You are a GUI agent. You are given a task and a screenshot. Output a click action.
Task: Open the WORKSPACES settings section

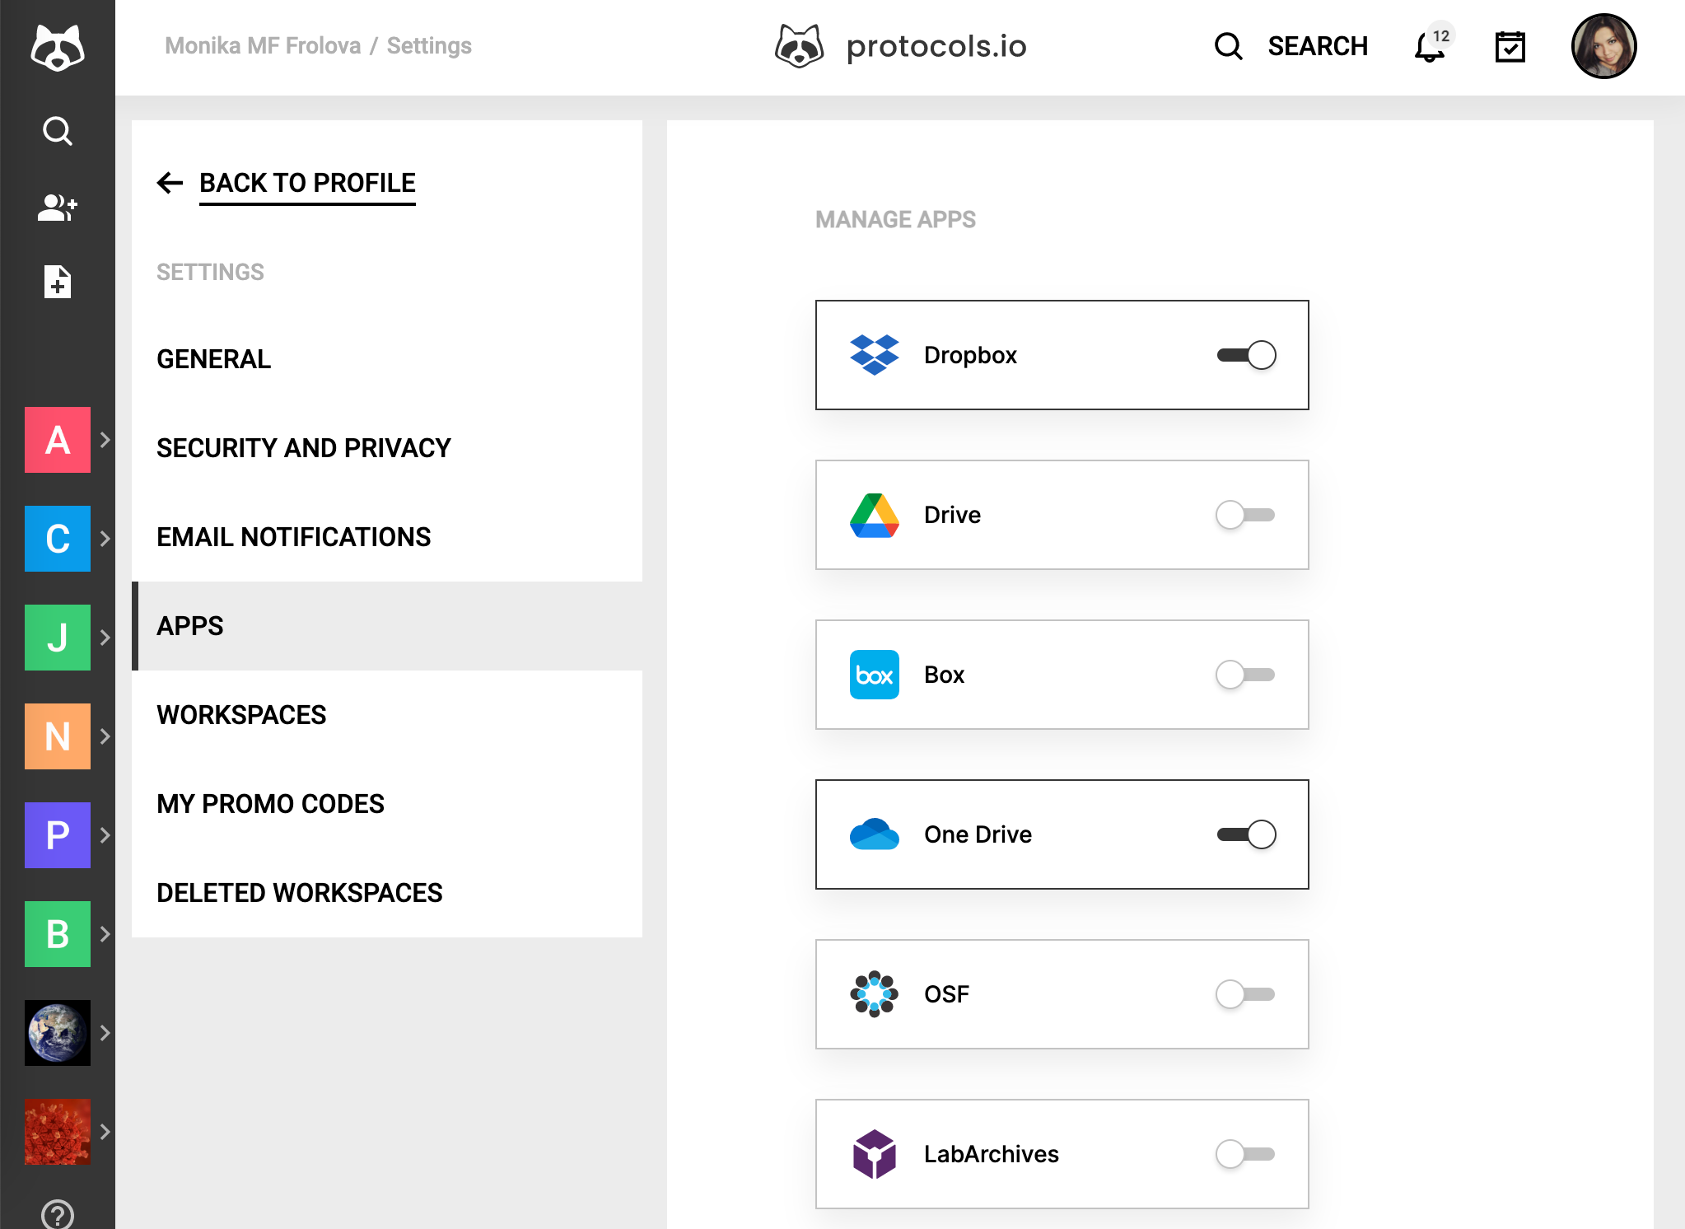tap(241, 714)
